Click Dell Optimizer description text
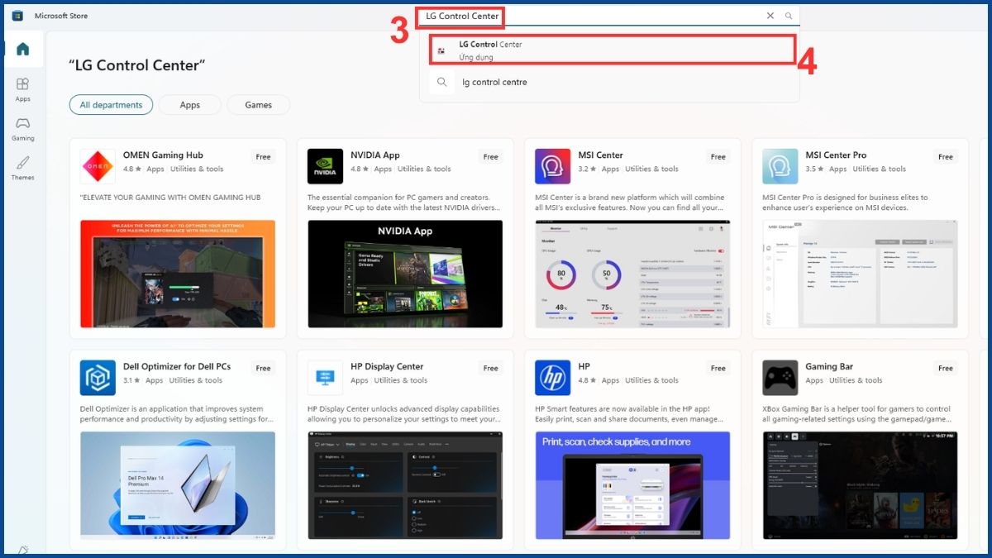 pyautogui.click(x=177, y=414)
